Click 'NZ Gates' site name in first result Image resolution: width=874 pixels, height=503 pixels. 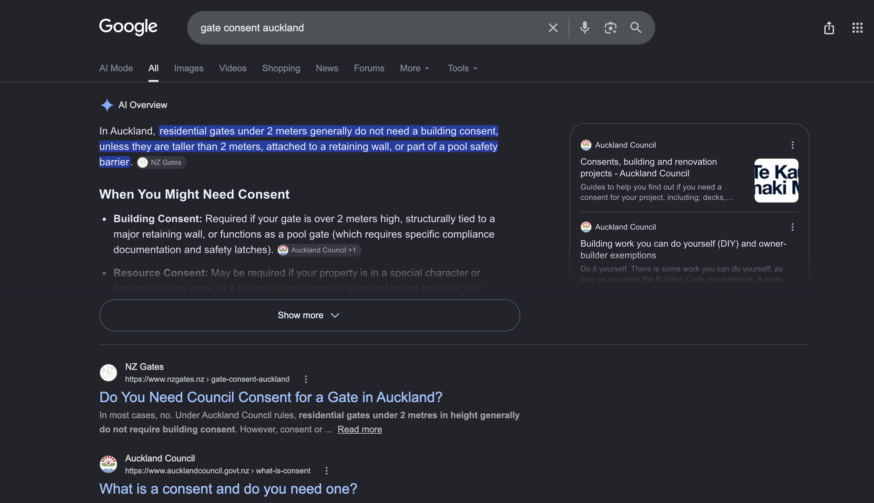(144, 367)
